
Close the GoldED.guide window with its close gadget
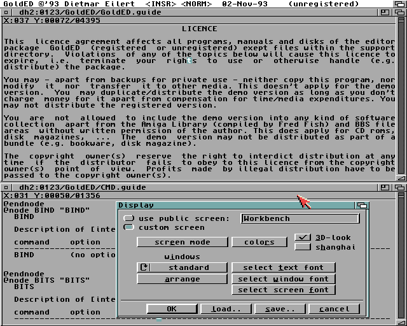pos(6,13)
